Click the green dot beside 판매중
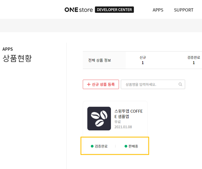This screenshot has height=169, width=202. click(126, 146)
